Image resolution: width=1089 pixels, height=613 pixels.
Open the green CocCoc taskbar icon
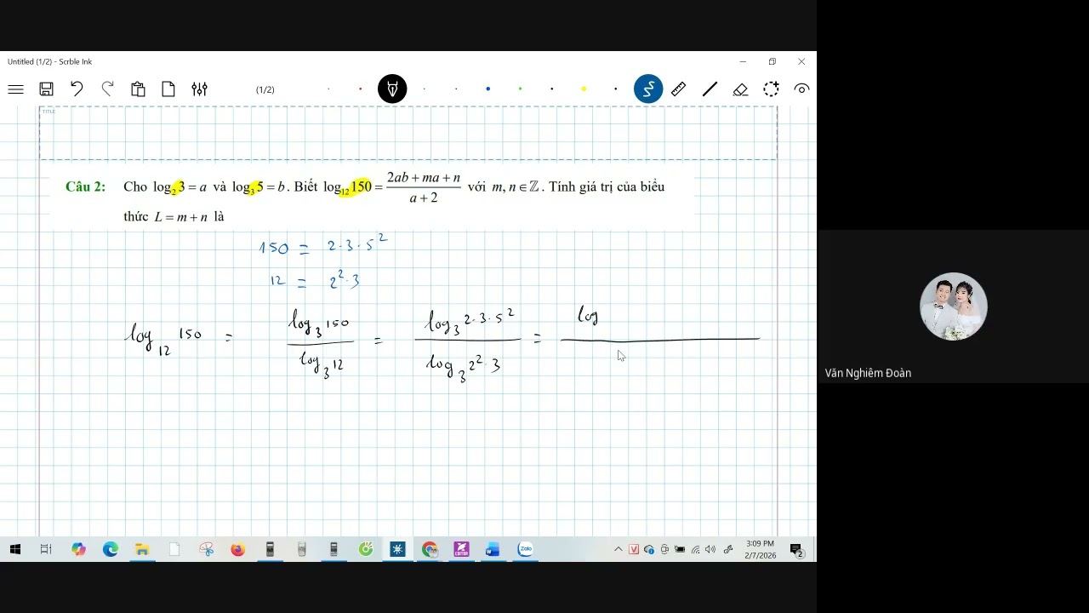coord(366,550)
